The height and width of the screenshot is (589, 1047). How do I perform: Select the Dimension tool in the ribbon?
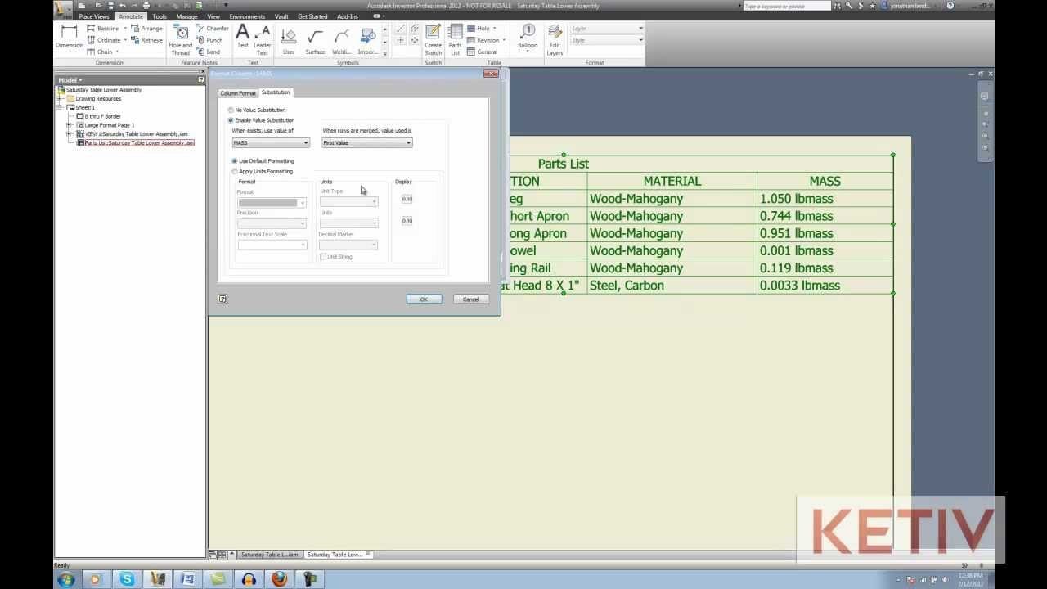click(69, 37)
